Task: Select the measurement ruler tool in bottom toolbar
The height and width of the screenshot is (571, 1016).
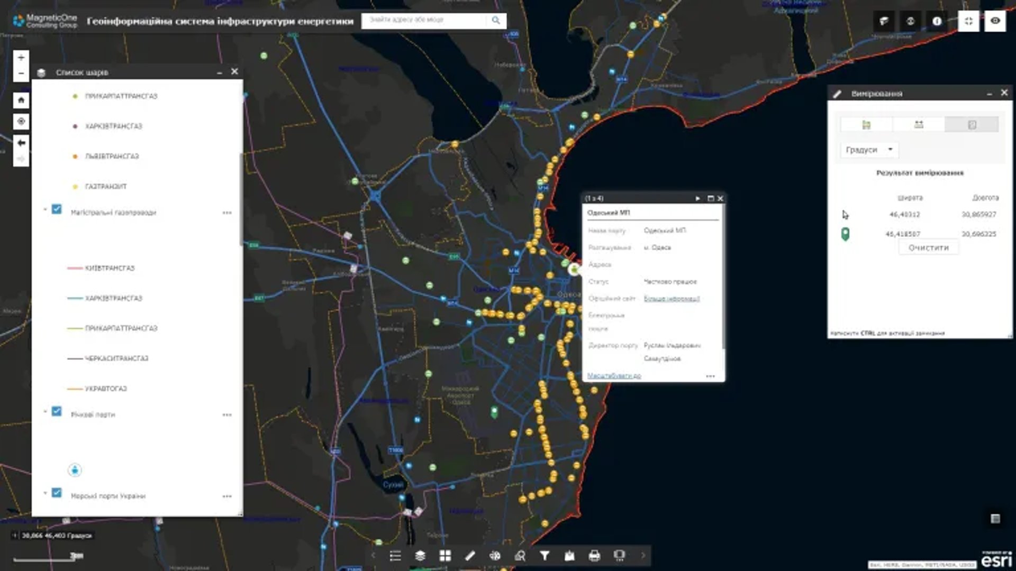Action: click(470, 556)
